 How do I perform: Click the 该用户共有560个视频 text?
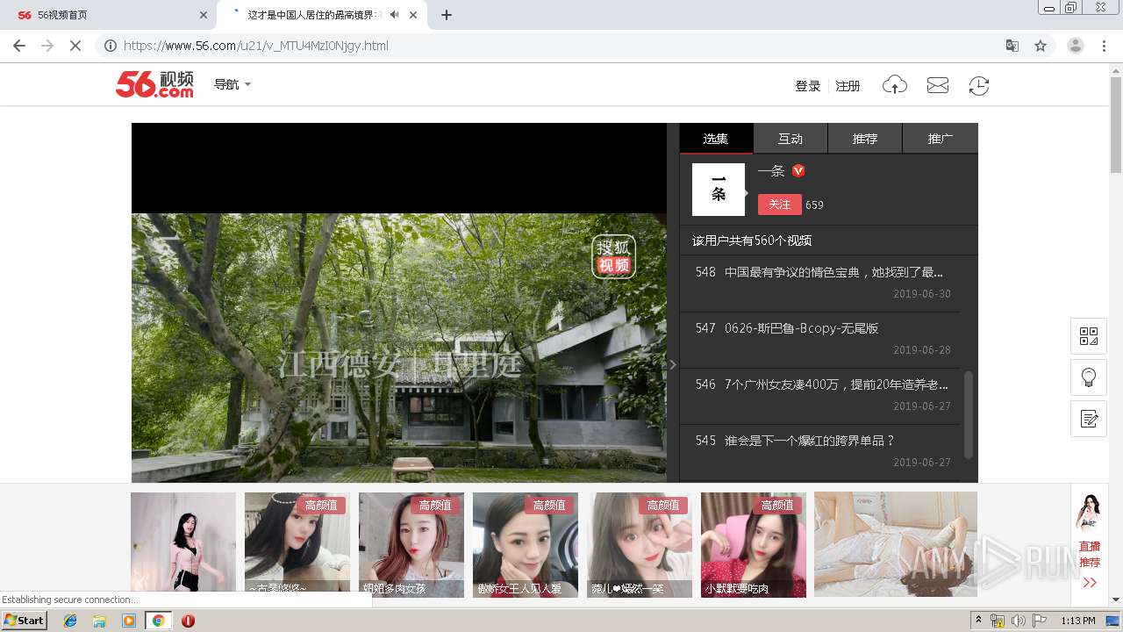click(x=752, y=241)
